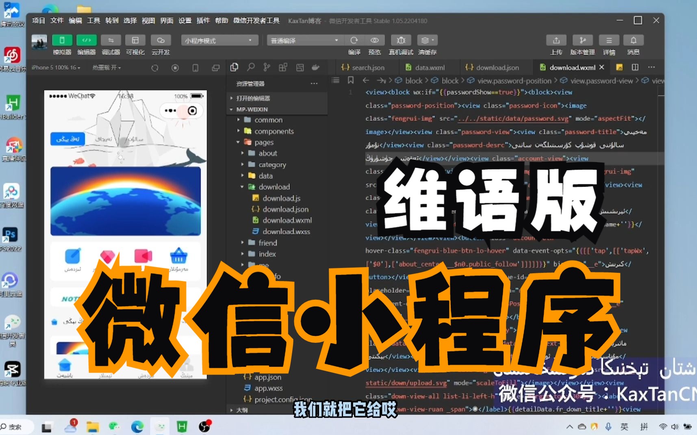The height and width of the screenshot is (435, 697).
Task: Click the simulator refresh icon
Action: 155,68
